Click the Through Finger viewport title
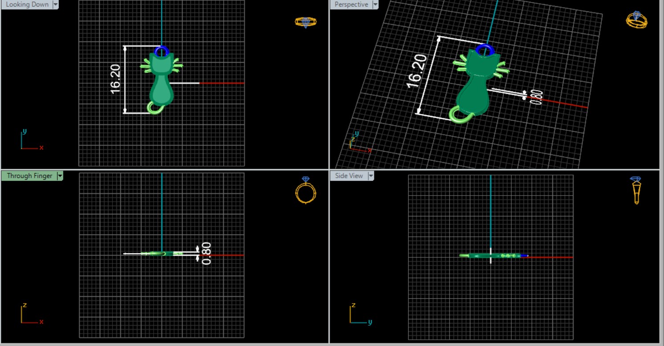The height and width of the screenshot is (346, 664). pos(29,176)
